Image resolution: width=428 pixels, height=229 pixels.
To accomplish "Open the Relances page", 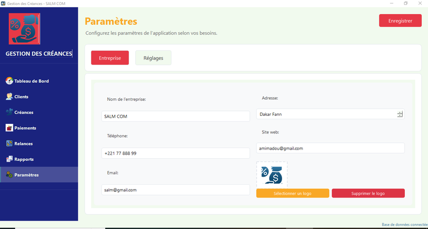I will (x=39, y=143).
